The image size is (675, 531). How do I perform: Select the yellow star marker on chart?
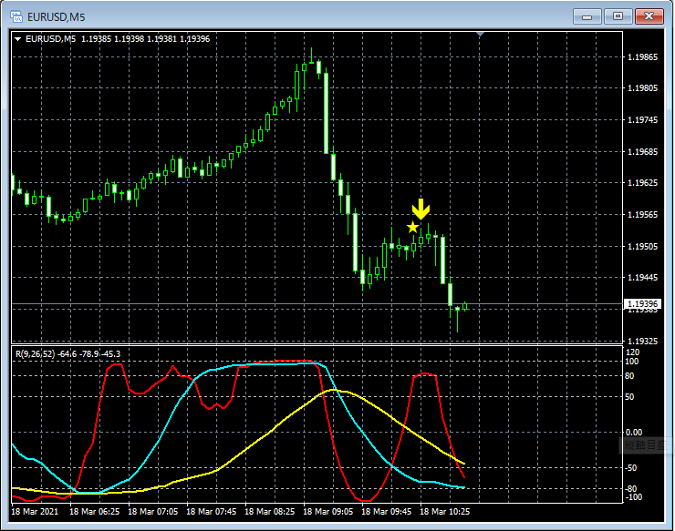click(x=412, y=227)
